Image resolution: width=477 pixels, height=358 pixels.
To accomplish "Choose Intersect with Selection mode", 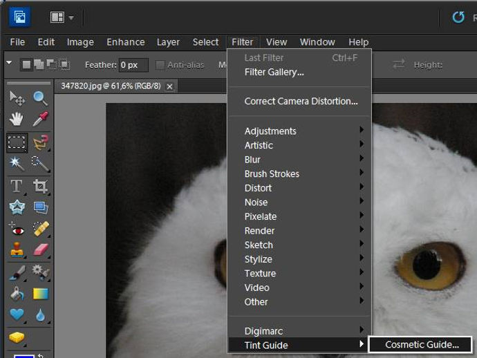I will (x=64, y=64).
